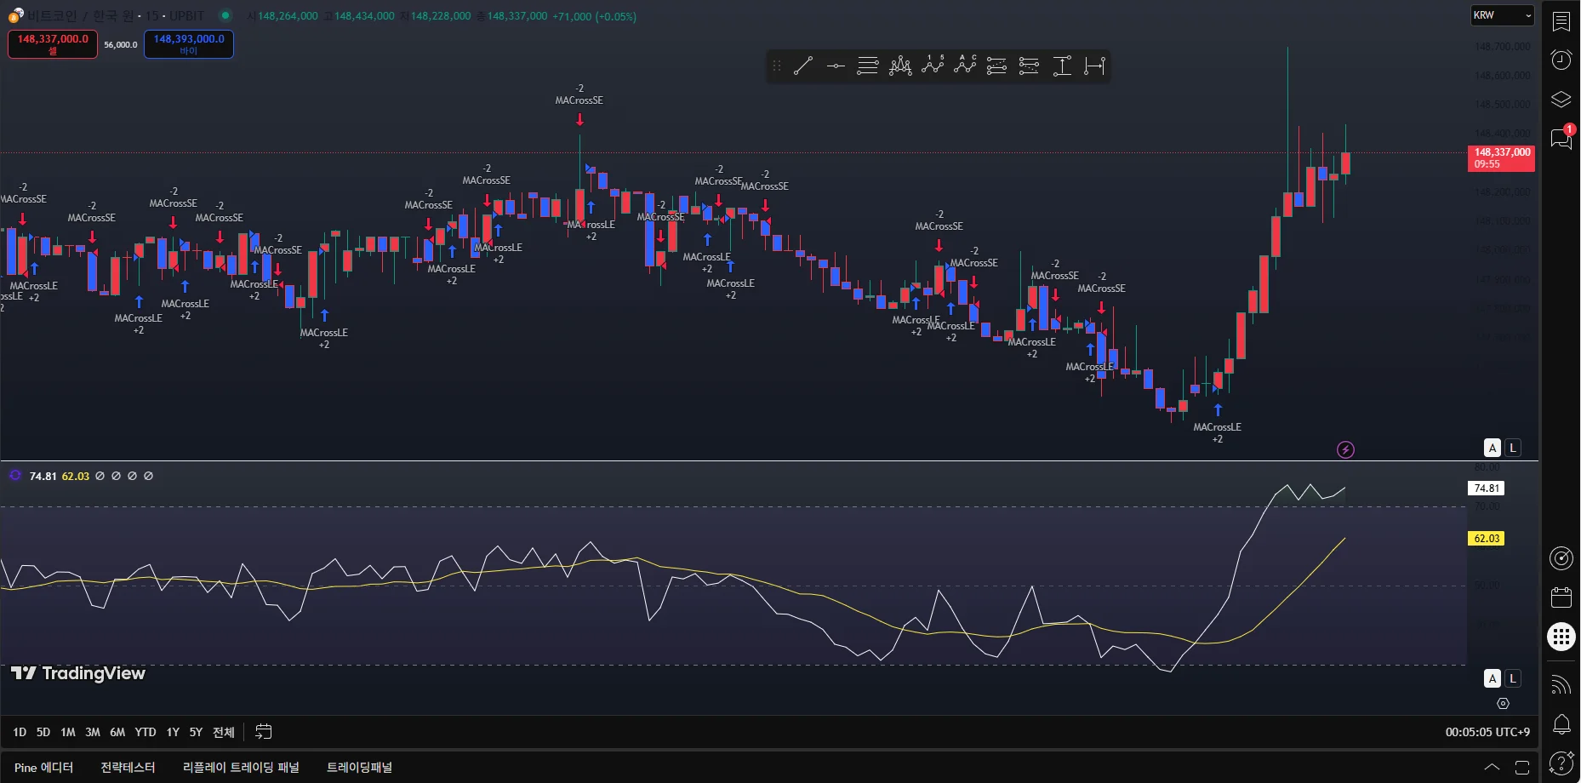Click the red current price label 148,337,000
Viewport: 1581px width, 783px height.
(1502, 158)
